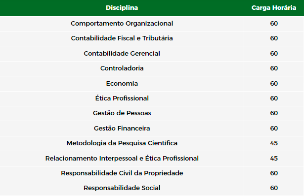Viewport: 304px width, 196px height.
Task: Click the Gestão Financeira discipline
Action: pos(122,129)
